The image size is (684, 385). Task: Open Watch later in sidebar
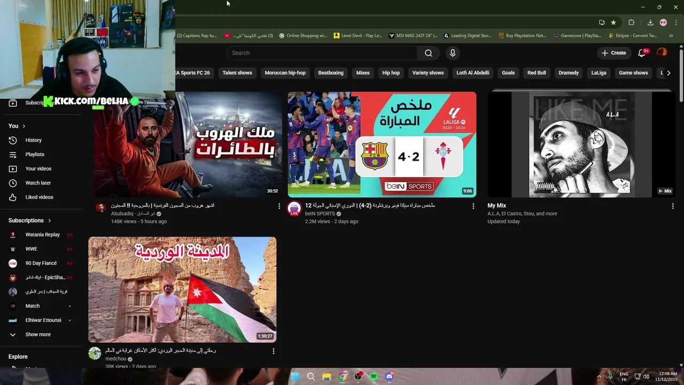(38, 183)
